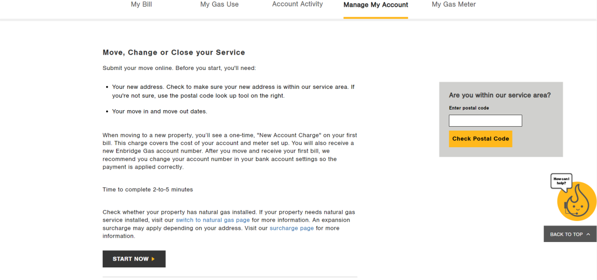This screenshot has height=280, width=597.
Task: Follow the switch to natural gas page link
Action: pyautogui.click(x=213, y=220)
